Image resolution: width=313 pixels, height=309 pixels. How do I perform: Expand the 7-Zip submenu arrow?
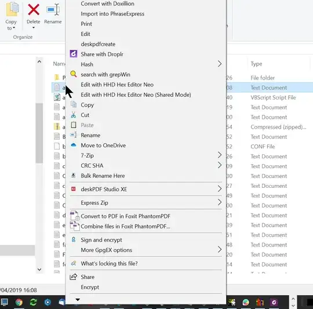click(x=220, y=155)
